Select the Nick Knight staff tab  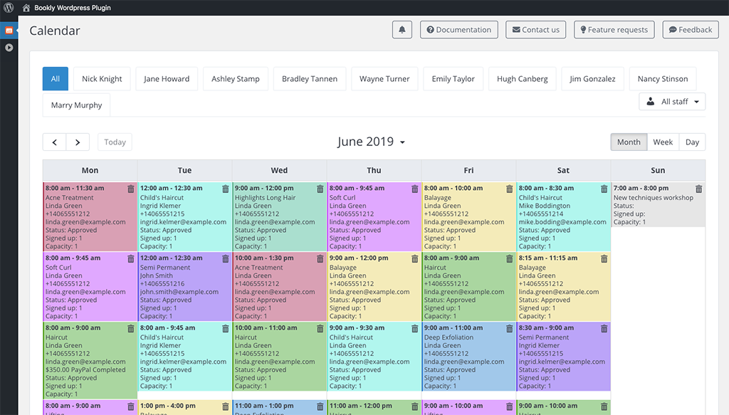pyautogui.click(x=102, y=79)
